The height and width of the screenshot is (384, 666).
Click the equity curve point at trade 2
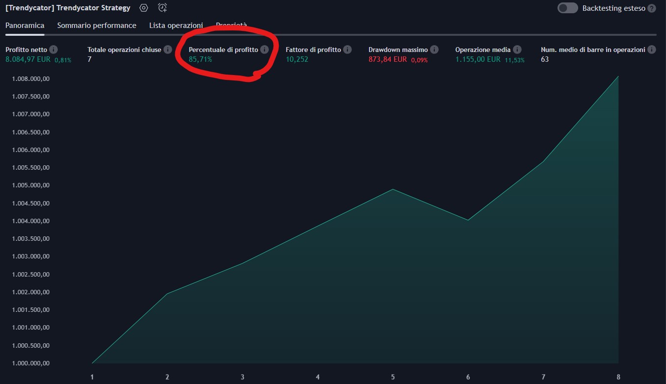167,294
